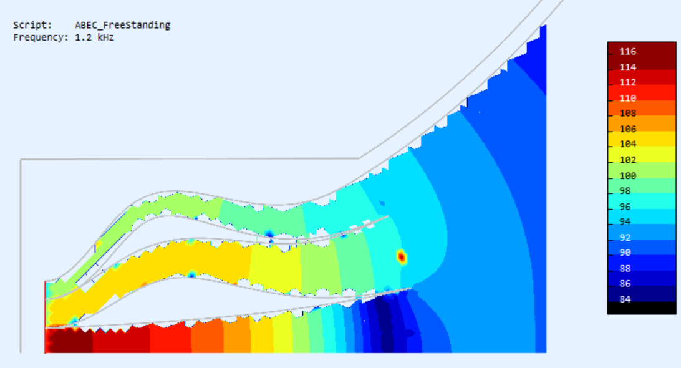Click the 90 legend value
Viewport: 681px width, 368px height.
tap(625, 253)
